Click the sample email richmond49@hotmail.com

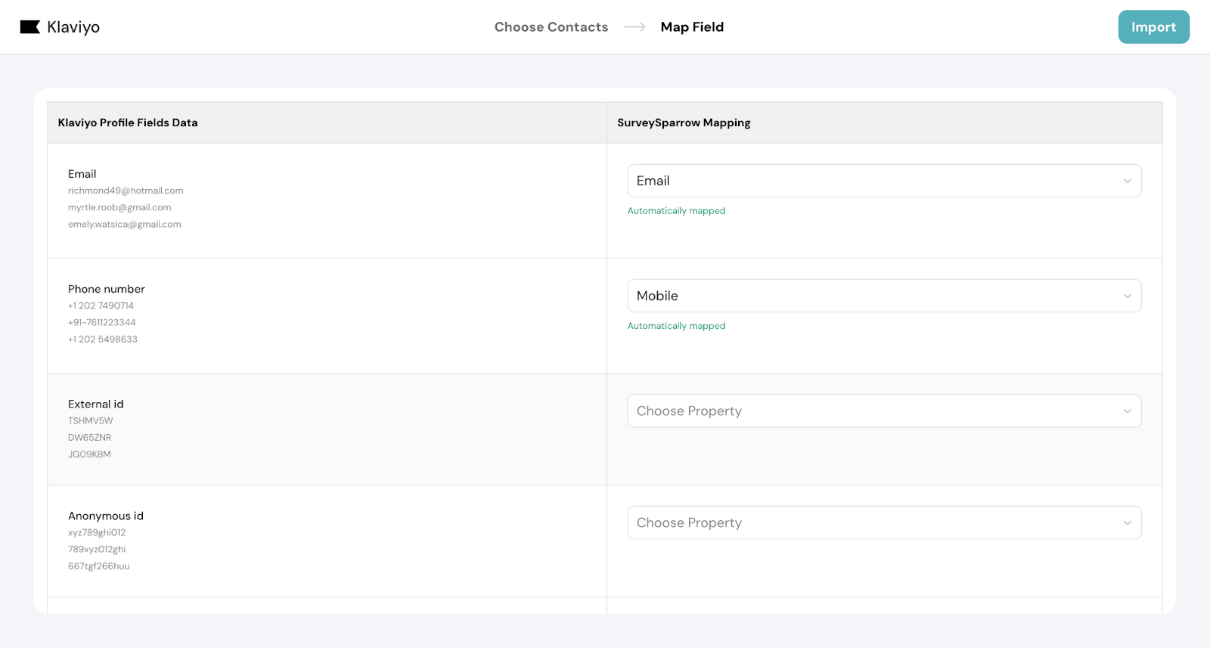click(x=126, y=191)
